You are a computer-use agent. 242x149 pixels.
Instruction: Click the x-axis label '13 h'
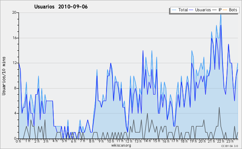tap(138, 141)
